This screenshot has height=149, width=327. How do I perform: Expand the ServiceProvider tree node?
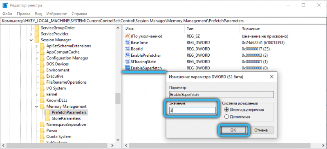31,34
